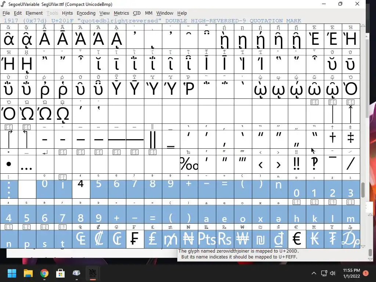This screenshot has width=376, height=282.
Task: Open the Hints menu
Action: [68, 13]
